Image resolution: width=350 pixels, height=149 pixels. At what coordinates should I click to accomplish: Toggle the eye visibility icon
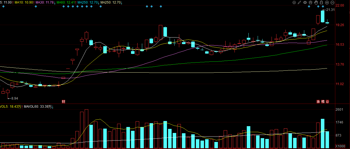coord(305,2)
